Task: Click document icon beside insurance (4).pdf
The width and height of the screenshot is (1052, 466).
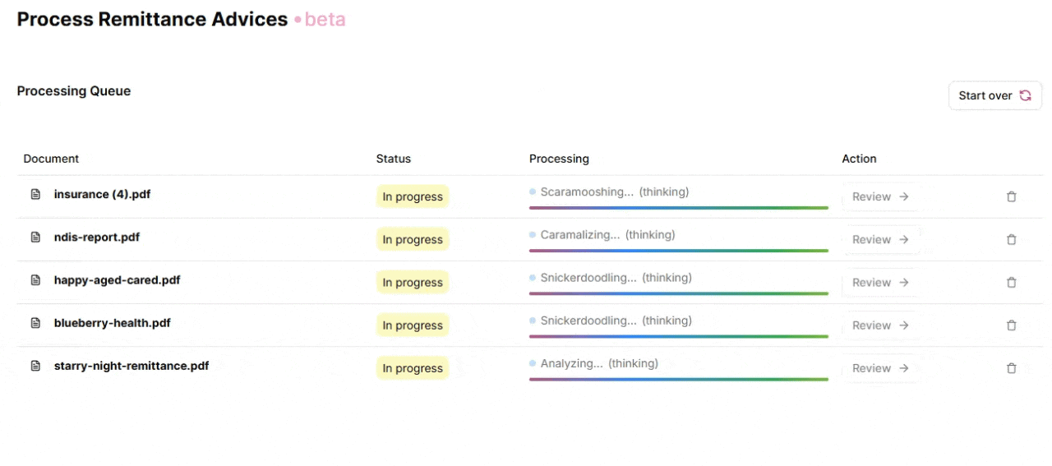Action: click(x=35, y=195)
